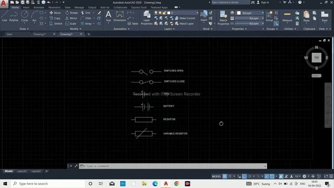Open the Start tab
Image resolution: width=334 pixels, height=188 pixels.
9,34
